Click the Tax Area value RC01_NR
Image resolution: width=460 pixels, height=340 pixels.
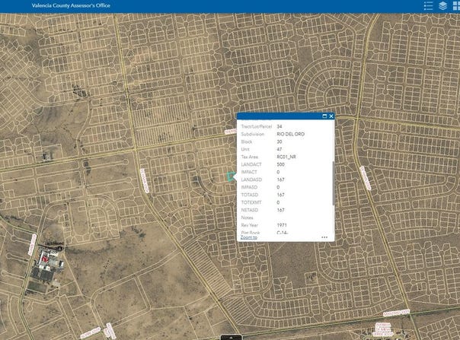[286, 157]
